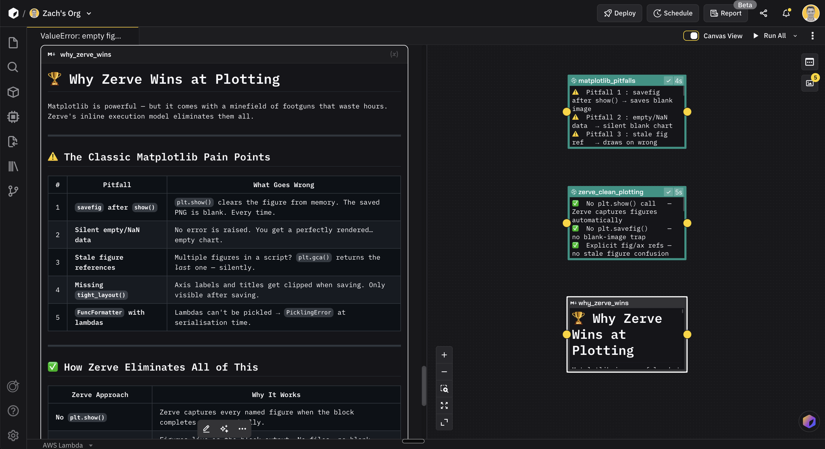
Task: Open the Run All dropdown chevron
Action: coord(795,36)
